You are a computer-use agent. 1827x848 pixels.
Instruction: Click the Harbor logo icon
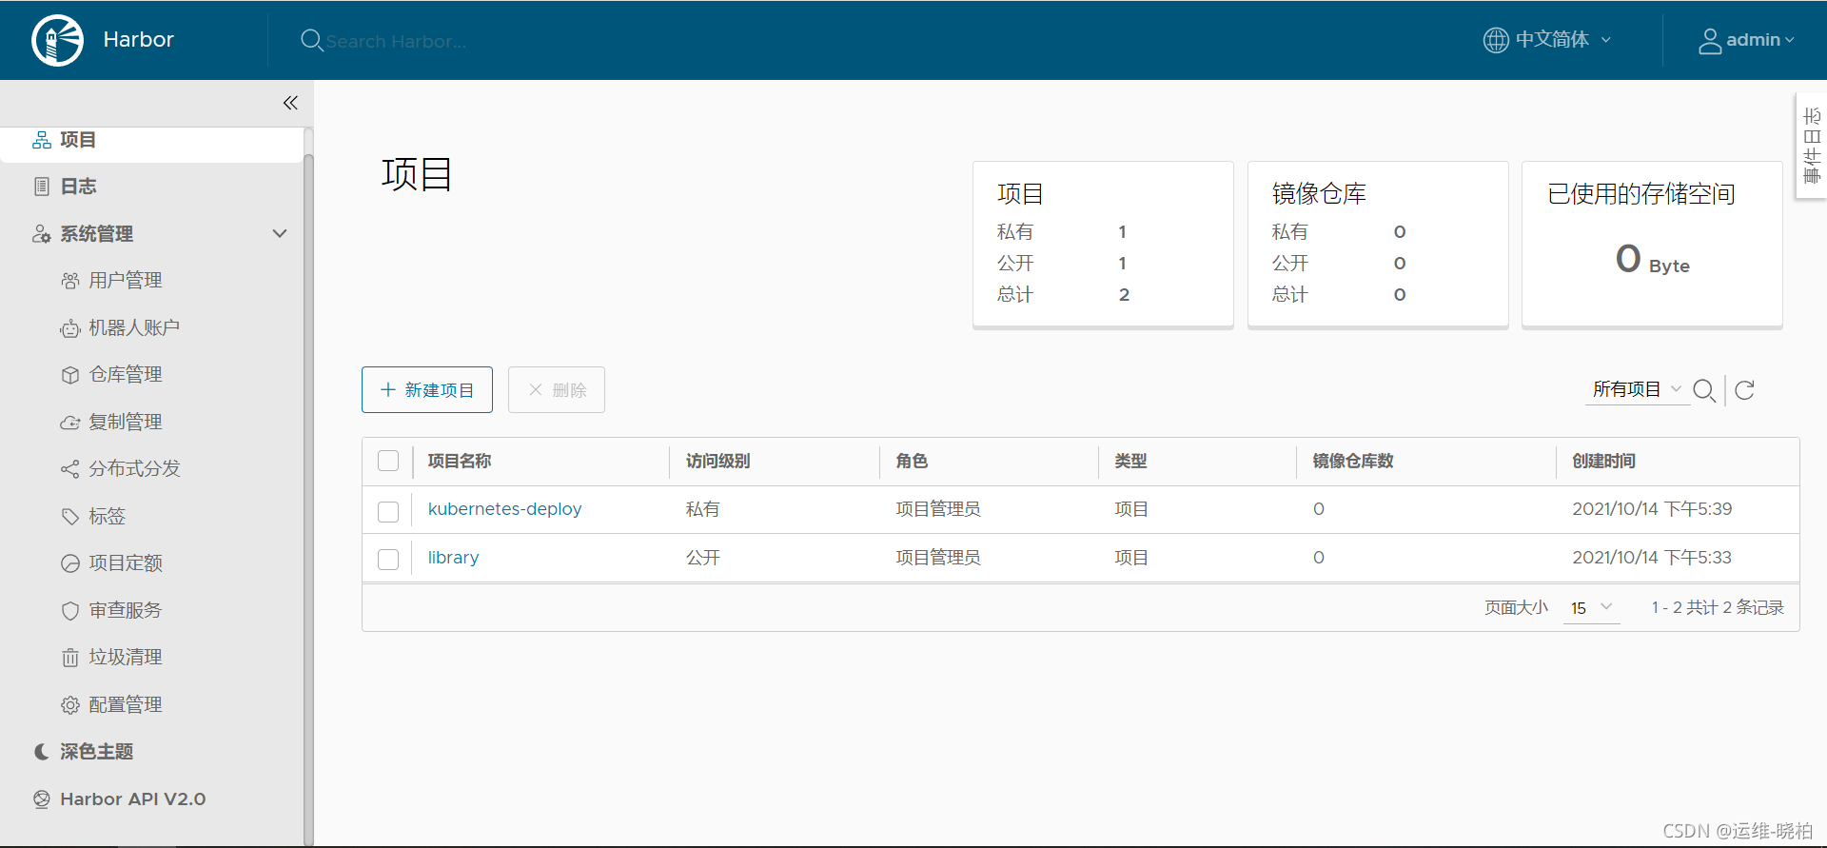click(57, 40)
